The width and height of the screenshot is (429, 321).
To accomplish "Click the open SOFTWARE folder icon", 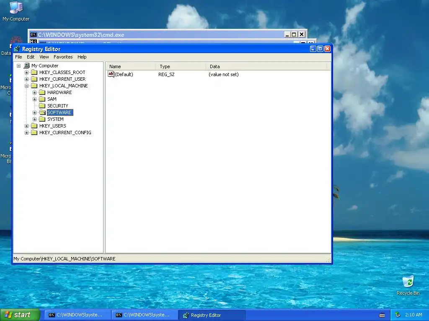I will [42, 112].
